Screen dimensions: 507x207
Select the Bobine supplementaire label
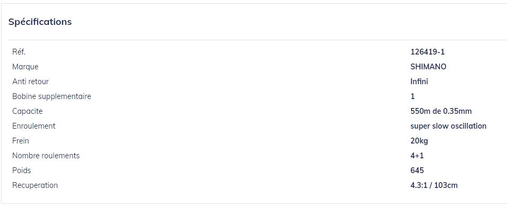pos(52,96)
